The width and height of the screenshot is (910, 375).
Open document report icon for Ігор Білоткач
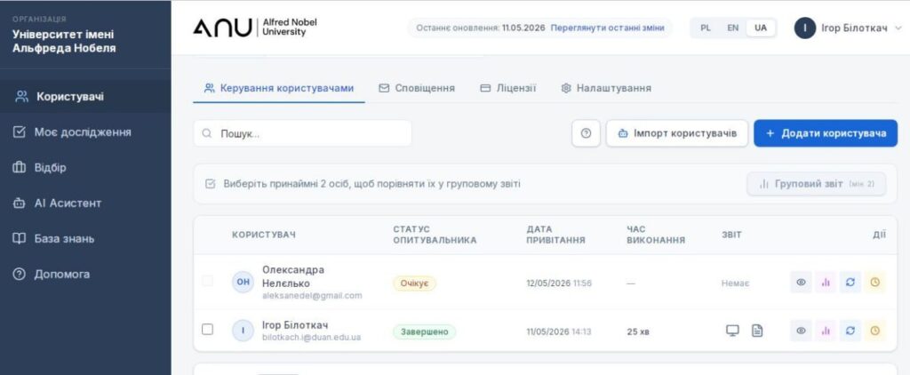point(757,331)
